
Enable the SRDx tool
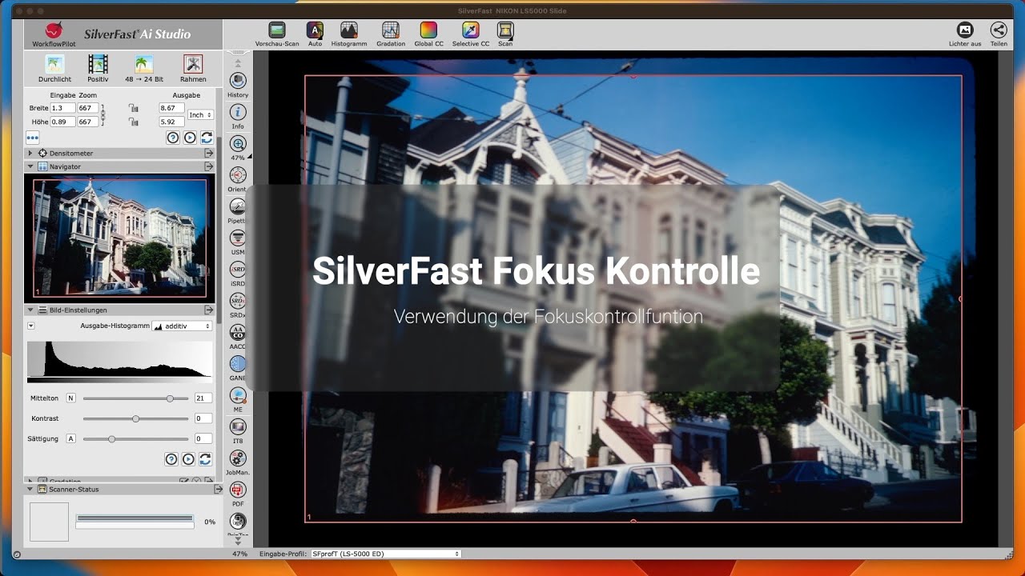pos(238,305)
